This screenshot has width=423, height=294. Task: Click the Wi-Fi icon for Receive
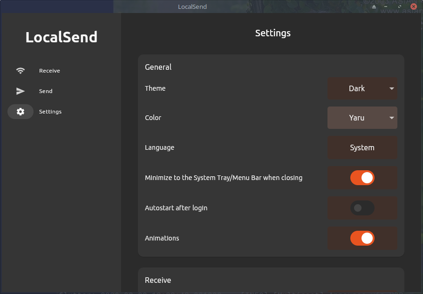[20, 71]
